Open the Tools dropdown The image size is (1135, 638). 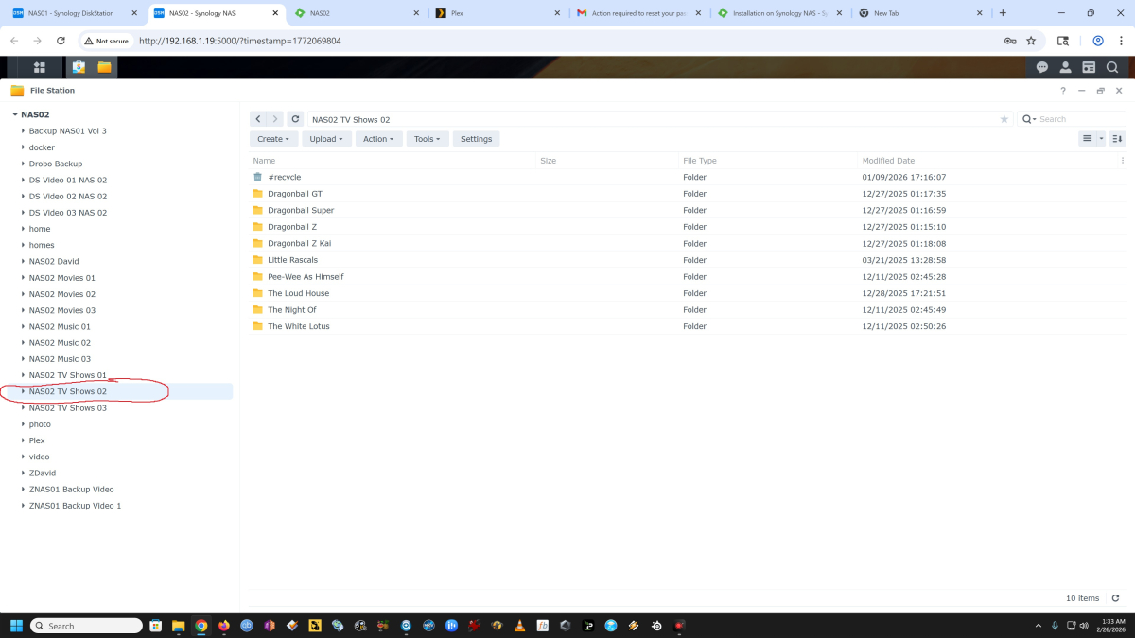coord(428,139)
